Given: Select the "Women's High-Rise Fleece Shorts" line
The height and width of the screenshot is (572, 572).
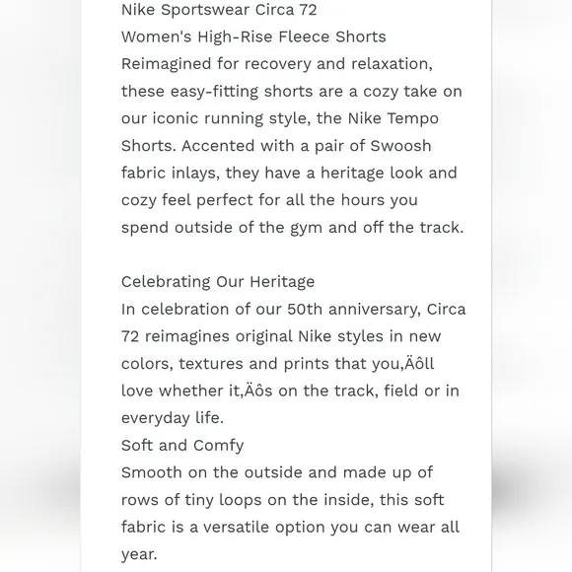Looking at the screenshot, I should [253, 36].
